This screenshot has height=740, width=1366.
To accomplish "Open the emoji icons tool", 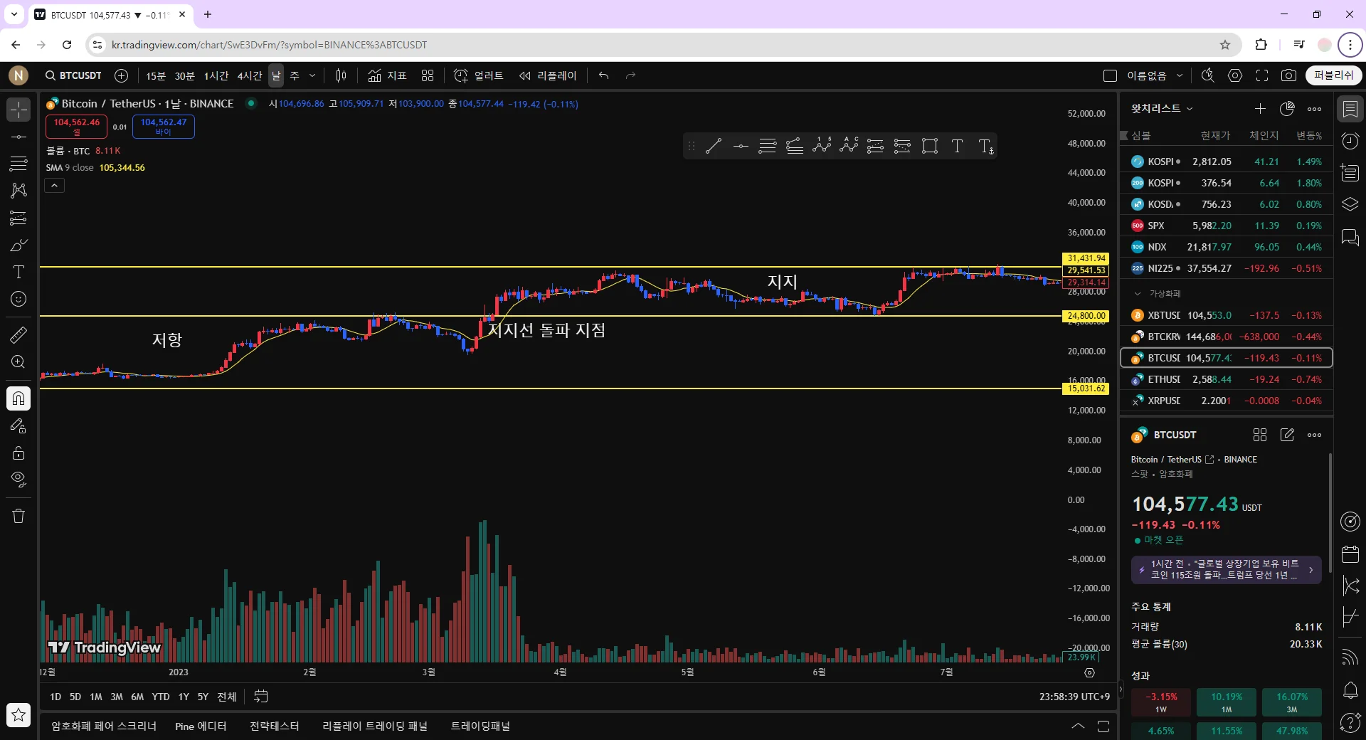I will click(18, 300).
